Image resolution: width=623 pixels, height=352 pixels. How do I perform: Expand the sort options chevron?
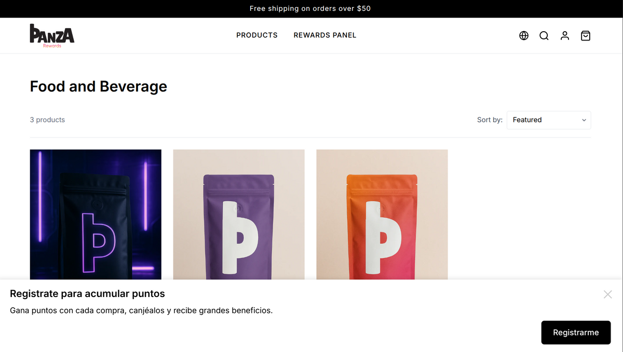584,120
